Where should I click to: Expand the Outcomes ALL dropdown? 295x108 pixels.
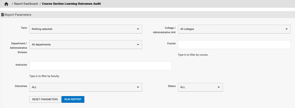click(86, 87)
